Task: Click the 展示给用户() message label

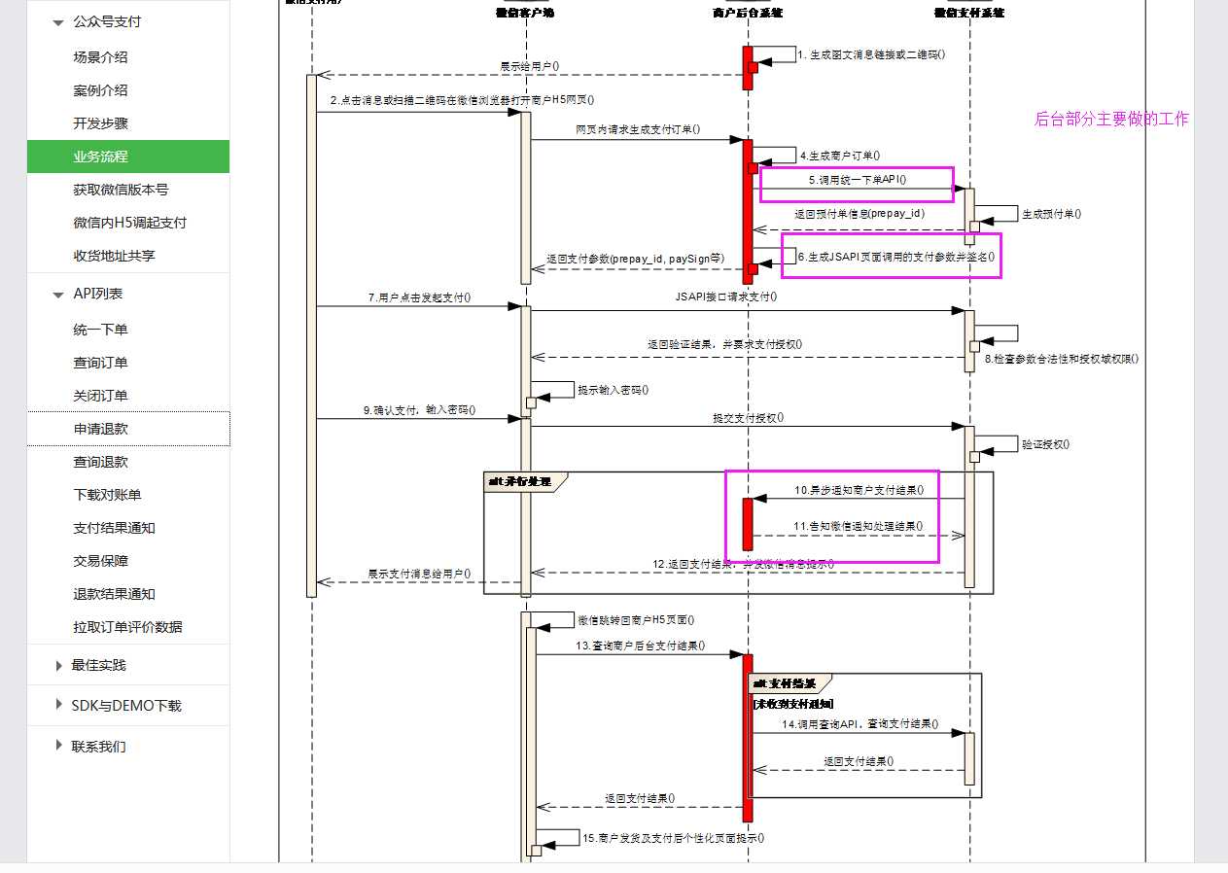Action: [x=530, y=66]
